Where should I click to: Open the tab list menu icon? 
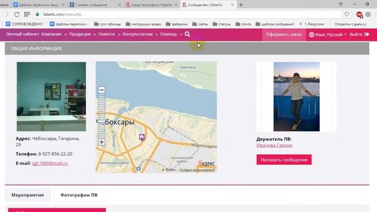click(x=340, y=4)
